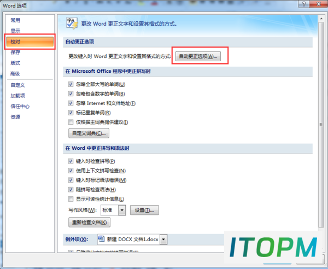
Task: Toggle 忽略 Internet 和文件地址 checkbox
Action: coord(71,103)
